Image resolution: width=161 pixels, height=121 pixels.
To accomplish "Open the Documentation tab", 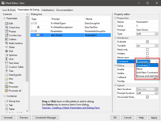I will 65,10.
